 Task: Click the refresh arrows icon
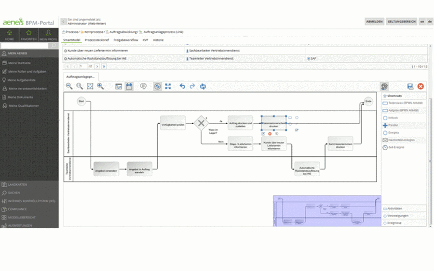(203, 87)
